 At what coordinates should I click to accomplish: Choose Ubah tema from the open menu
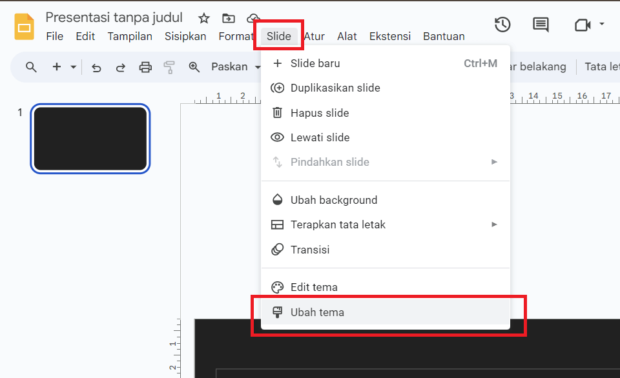316,312
